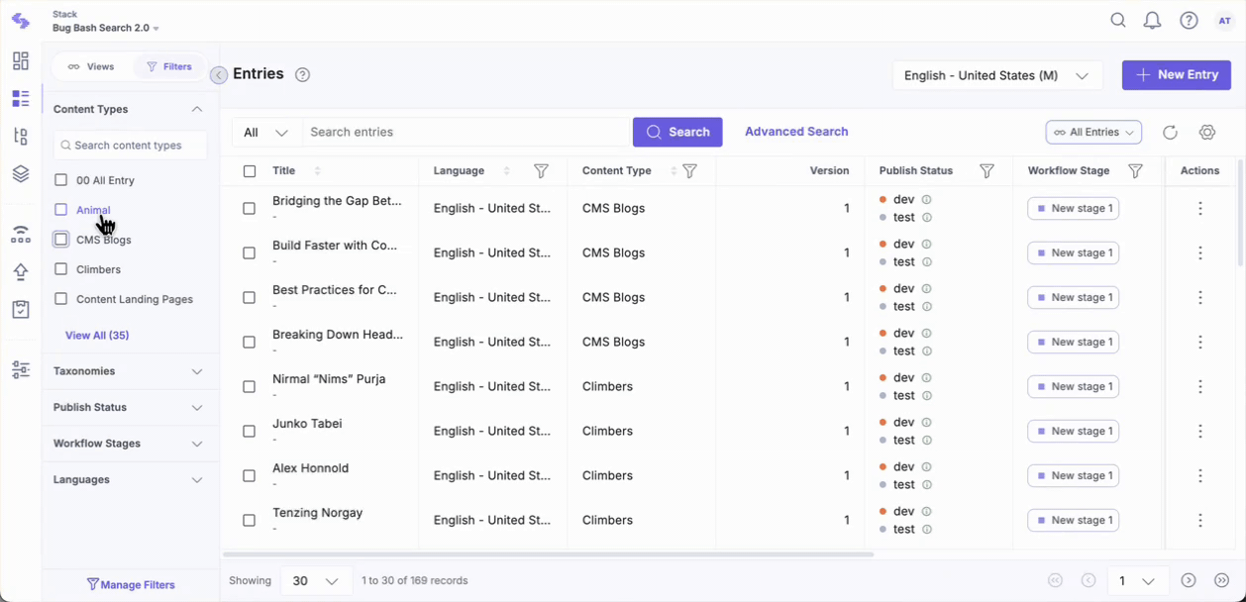The height and width of the screenshot is (602, 1246).
Task: Open the Advanced Search link
Action: 796,132
